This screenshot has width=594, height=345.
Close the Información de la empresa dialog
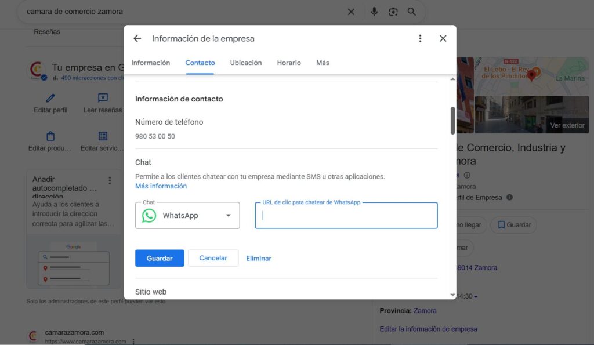pos(443,39)
